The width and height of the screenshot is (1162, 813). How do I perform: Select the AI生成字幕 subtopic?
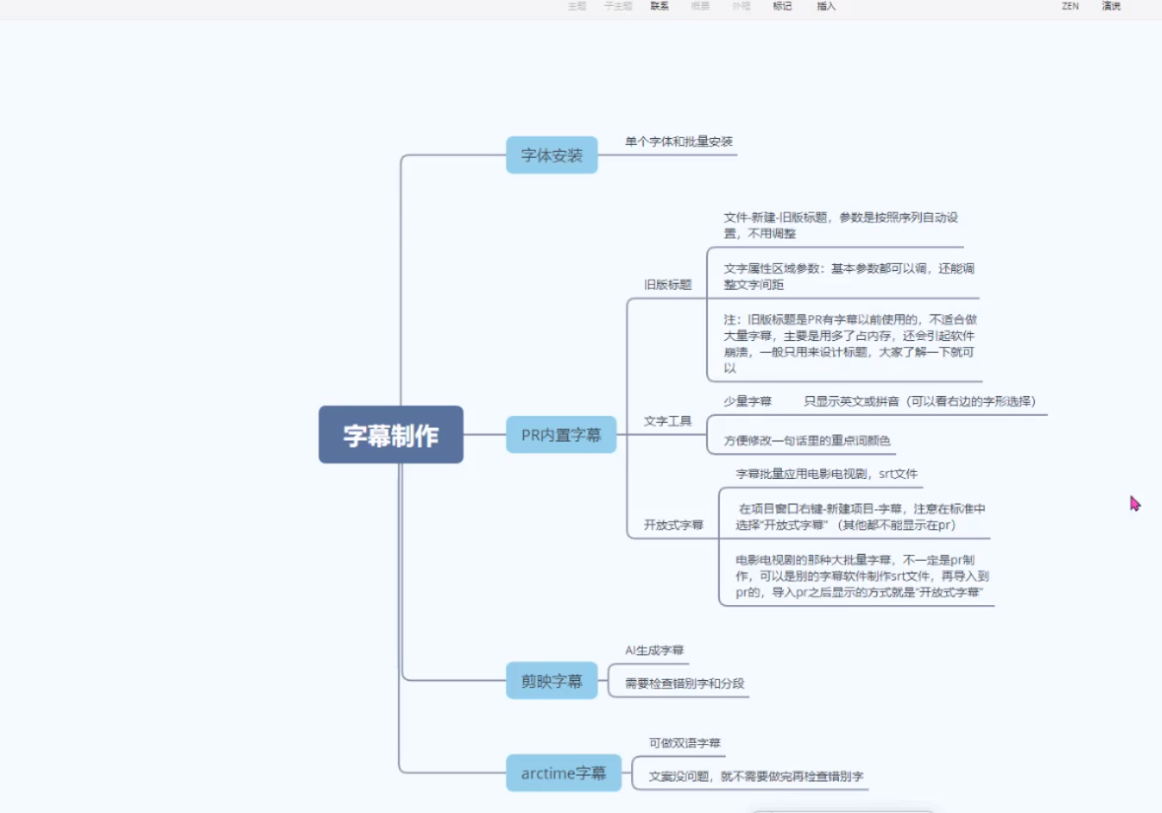click(654, 650)
